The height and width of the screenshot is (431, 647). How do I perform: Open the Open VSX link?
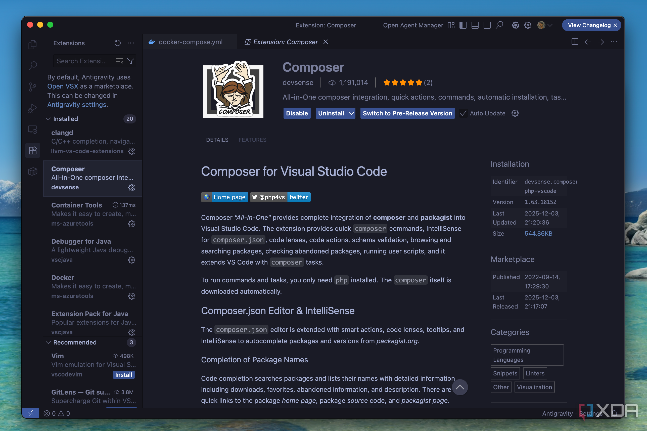(x=63, y=86)
